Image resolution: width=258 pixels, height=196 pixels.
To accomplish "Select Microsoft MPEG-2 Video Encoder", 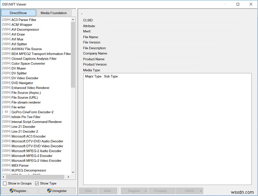I will (x=36, y=161).
